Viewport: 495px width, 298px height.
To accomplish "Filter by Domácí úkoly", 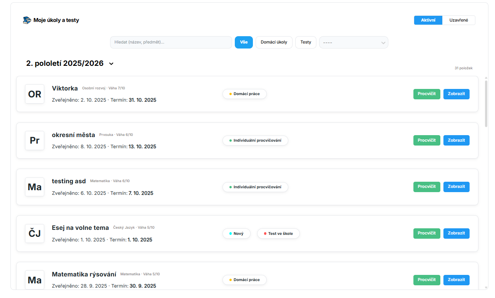I will pyautogui.click(x=274, y=42).
